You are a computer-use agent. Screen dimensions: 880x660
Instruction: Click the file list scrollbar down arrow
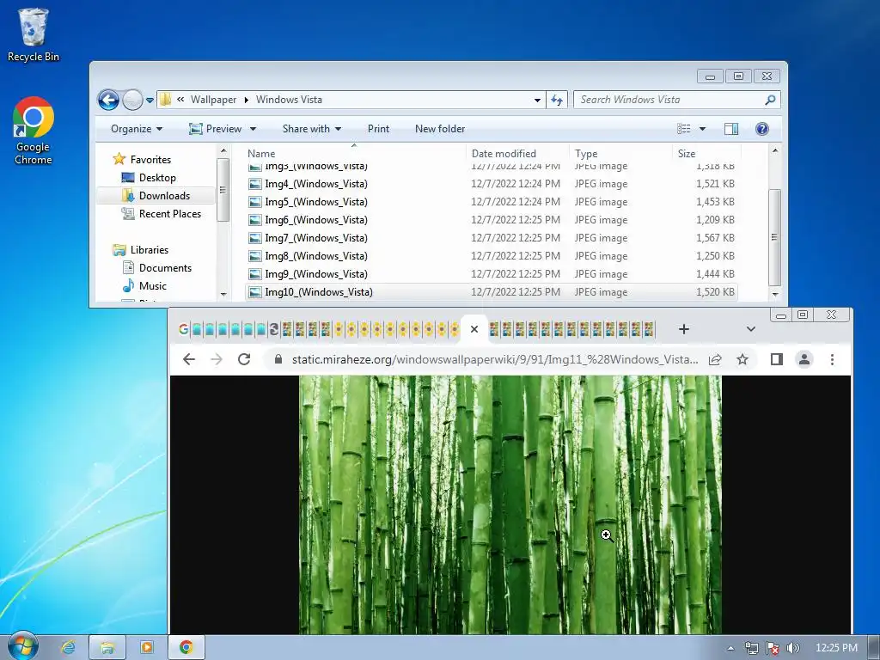pos(775,294)
